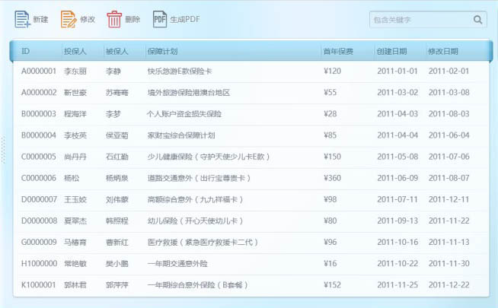Screen dimensions: 498x308
Task: Click modified date 2011-12-11
Action: click(x=449, y=199)
